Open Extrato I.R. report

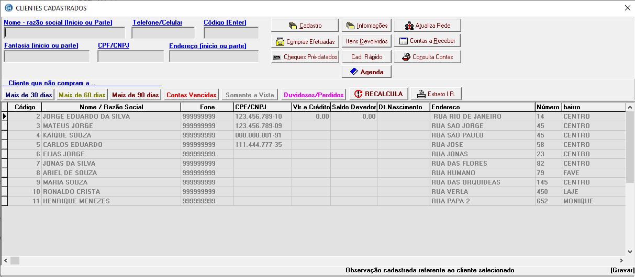[436, 94]
